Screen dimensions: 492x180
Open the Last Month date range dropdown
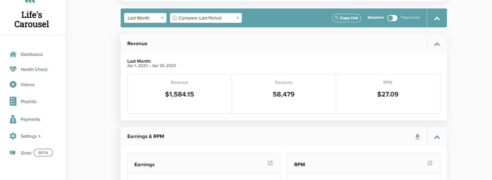point(145,18)
